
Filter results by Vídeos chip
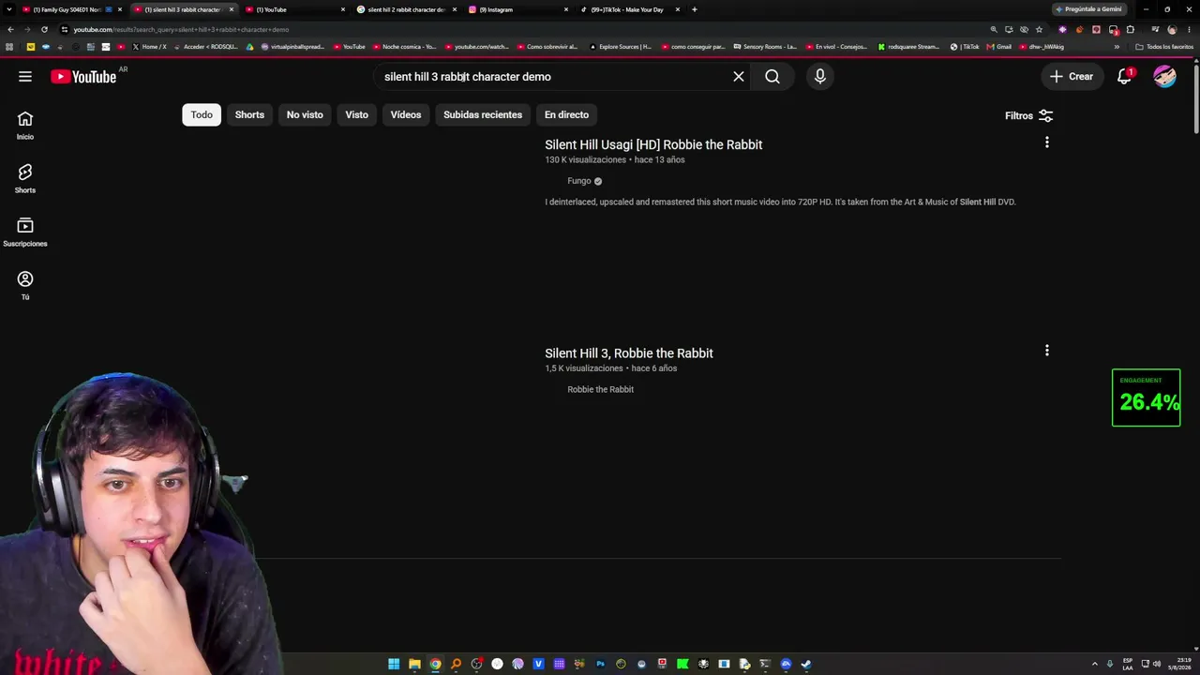click(406, 114)
